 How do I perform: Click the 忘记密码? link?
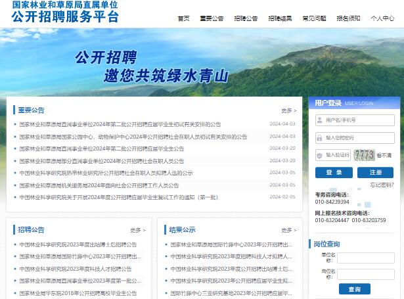click(382, 185)
